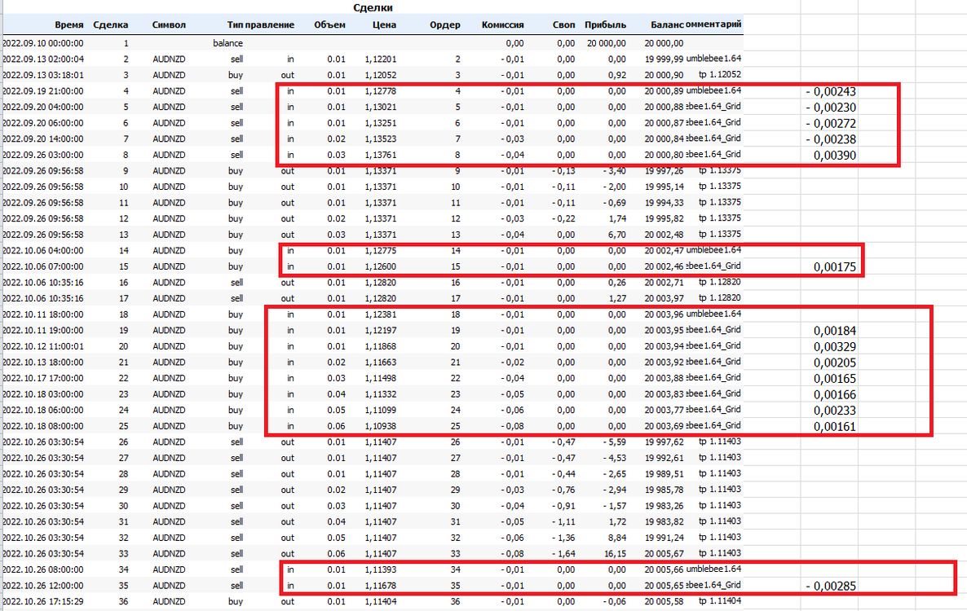Click the Ордер column header

tap(444, 24)
